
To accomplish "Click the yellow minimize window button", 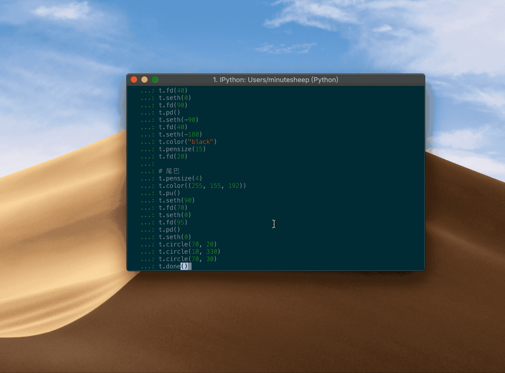I will 144,80.
